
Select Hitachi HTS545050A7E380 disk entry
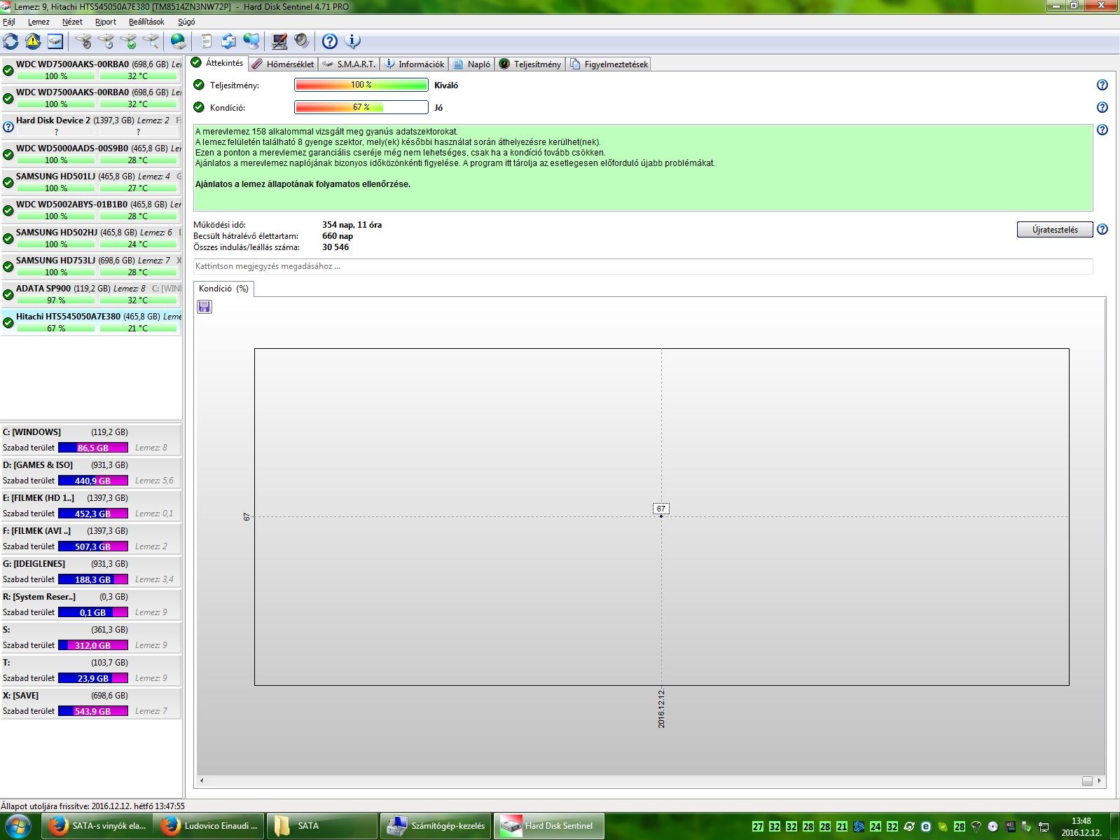click(91, 322)
